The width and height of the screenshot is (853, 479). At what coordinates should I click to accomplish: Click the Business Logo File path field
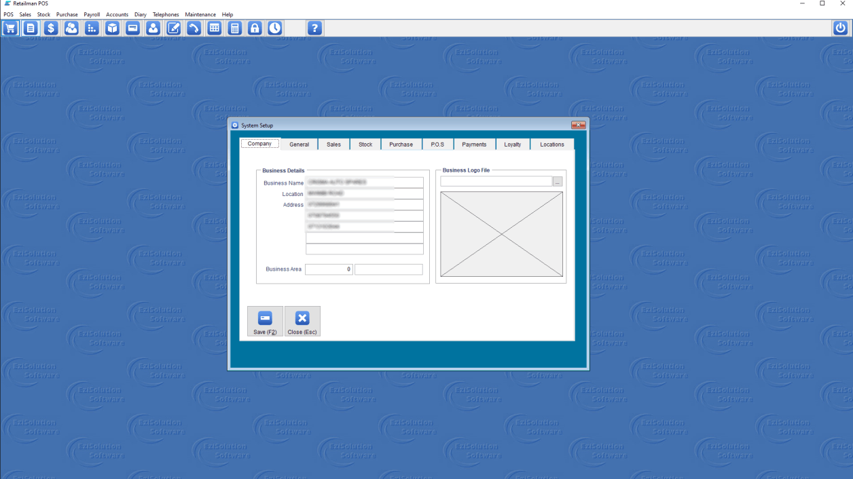click(x=496, y=182)
